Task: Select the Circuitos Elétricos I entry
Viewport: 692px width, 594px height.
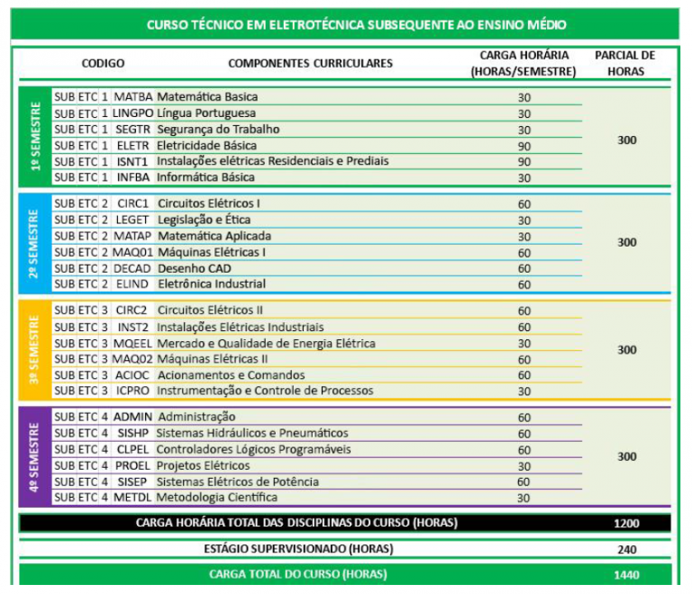Action: tap(208, 204)
